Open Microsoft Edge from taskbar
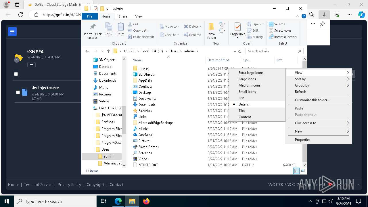 tap(118, 201)
